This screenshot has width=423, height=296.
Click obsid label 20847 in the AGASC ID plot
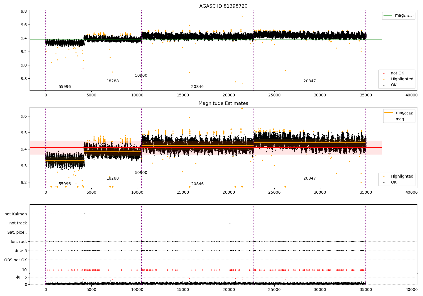(x=310, y=81)
